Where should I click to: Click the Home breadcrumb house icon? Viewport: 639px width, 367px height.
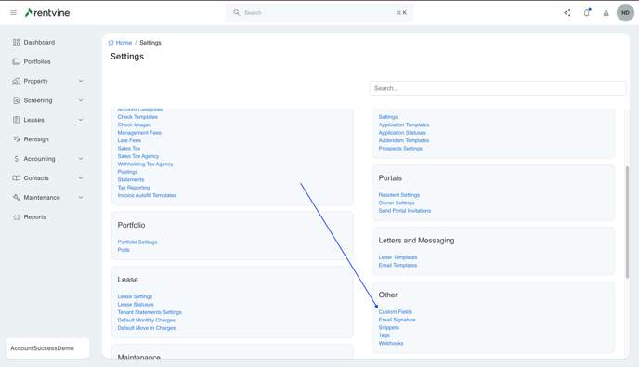[x=111, y=43]
